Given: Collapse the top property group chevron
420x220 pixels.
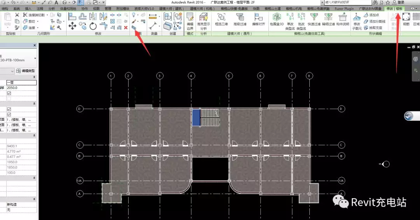Looking at the screenshot, I should pos(35,77).
